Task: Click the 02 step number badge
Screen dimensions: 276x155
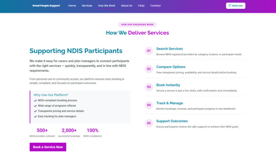Action: coord(149,69)
